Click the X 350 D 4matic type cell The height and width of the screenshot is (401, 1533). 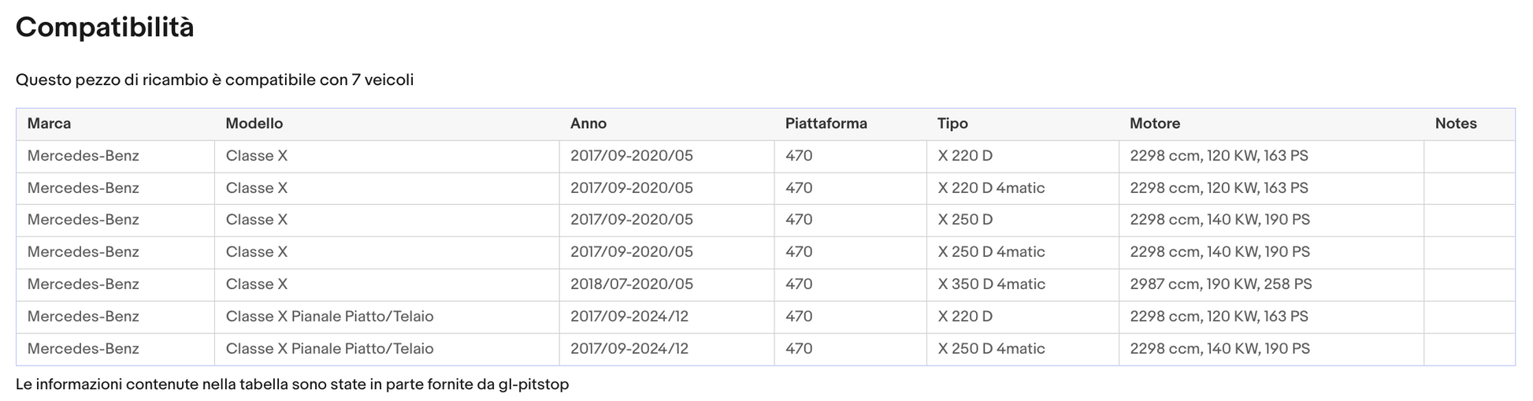tap(991, 284)
